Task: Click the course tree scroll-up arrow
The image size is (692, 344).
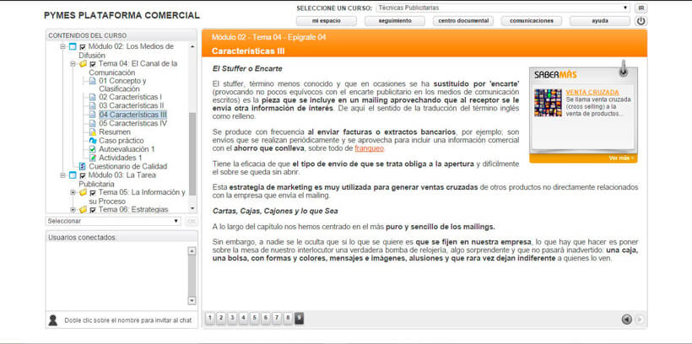Action: 192,46
